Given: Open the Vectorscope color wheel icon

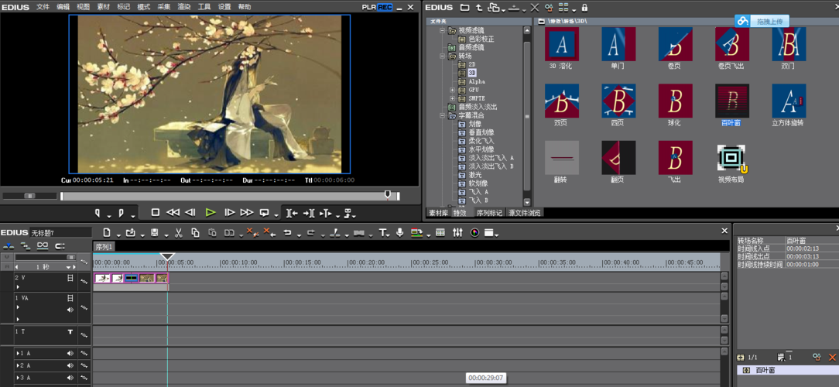Looking at the screenshot, I should [474, 233].
